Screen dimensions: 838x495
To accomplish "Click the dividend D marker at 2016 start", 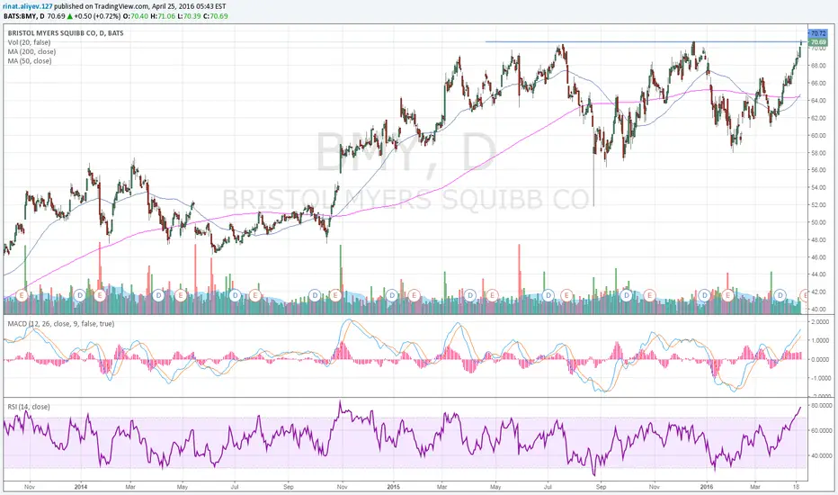I will (704, 295).
